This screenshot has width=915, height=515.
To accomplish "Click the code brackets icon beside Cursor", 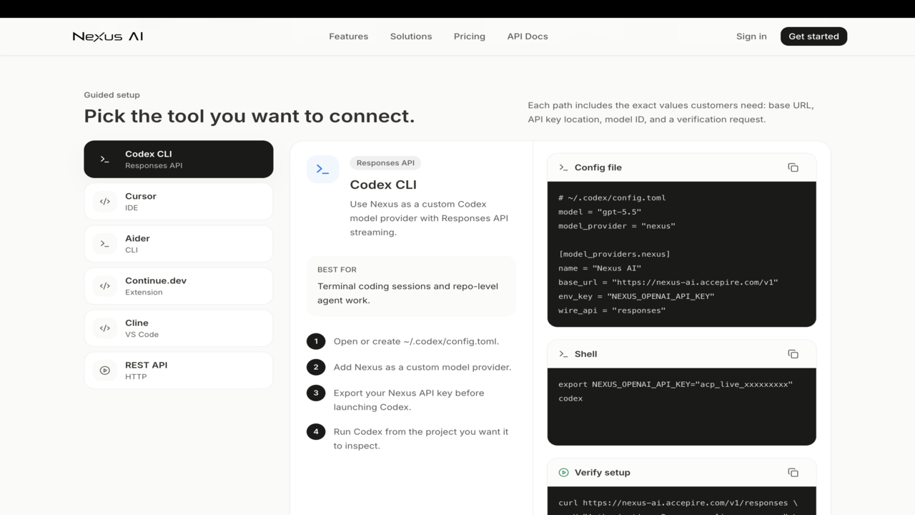I will 105,202.
